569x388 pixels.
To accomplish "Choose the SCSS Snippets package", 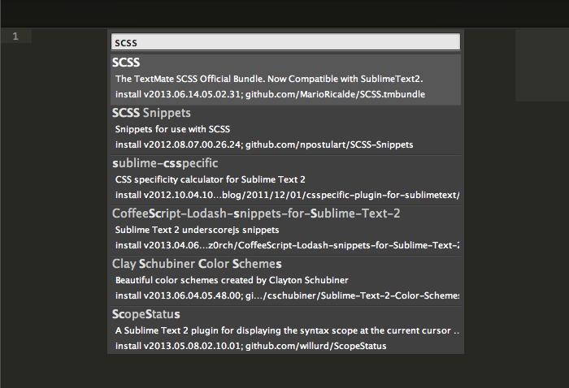I will (x=152, y=113).
